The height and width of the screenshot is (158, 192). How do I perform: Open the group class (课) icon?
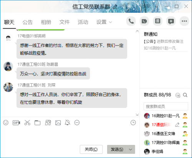coord(157,21)
